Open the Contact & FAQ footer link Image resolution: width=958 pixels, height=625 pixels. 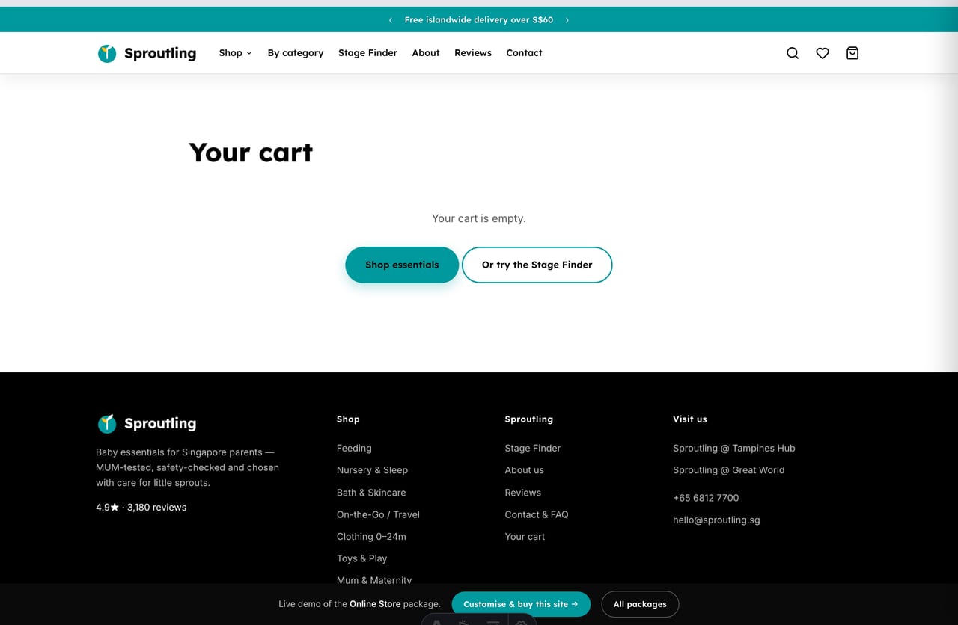(x=537, y=514)
